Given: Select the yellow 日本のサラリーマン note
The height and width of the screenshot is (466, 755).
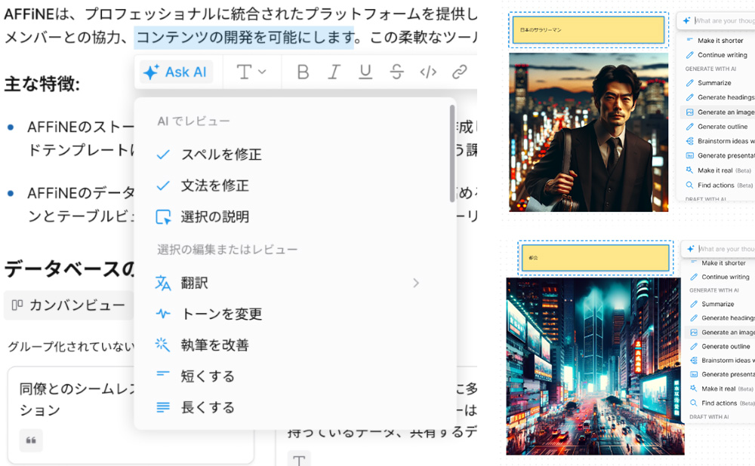Looking at the screenshot, I should point(588,30).
